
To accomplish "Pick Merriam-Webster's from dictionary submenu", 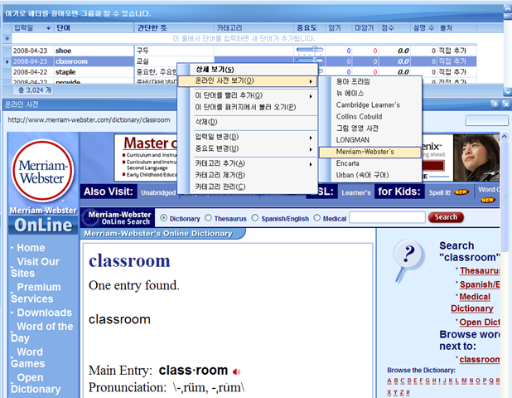I will tap(370, 152).
